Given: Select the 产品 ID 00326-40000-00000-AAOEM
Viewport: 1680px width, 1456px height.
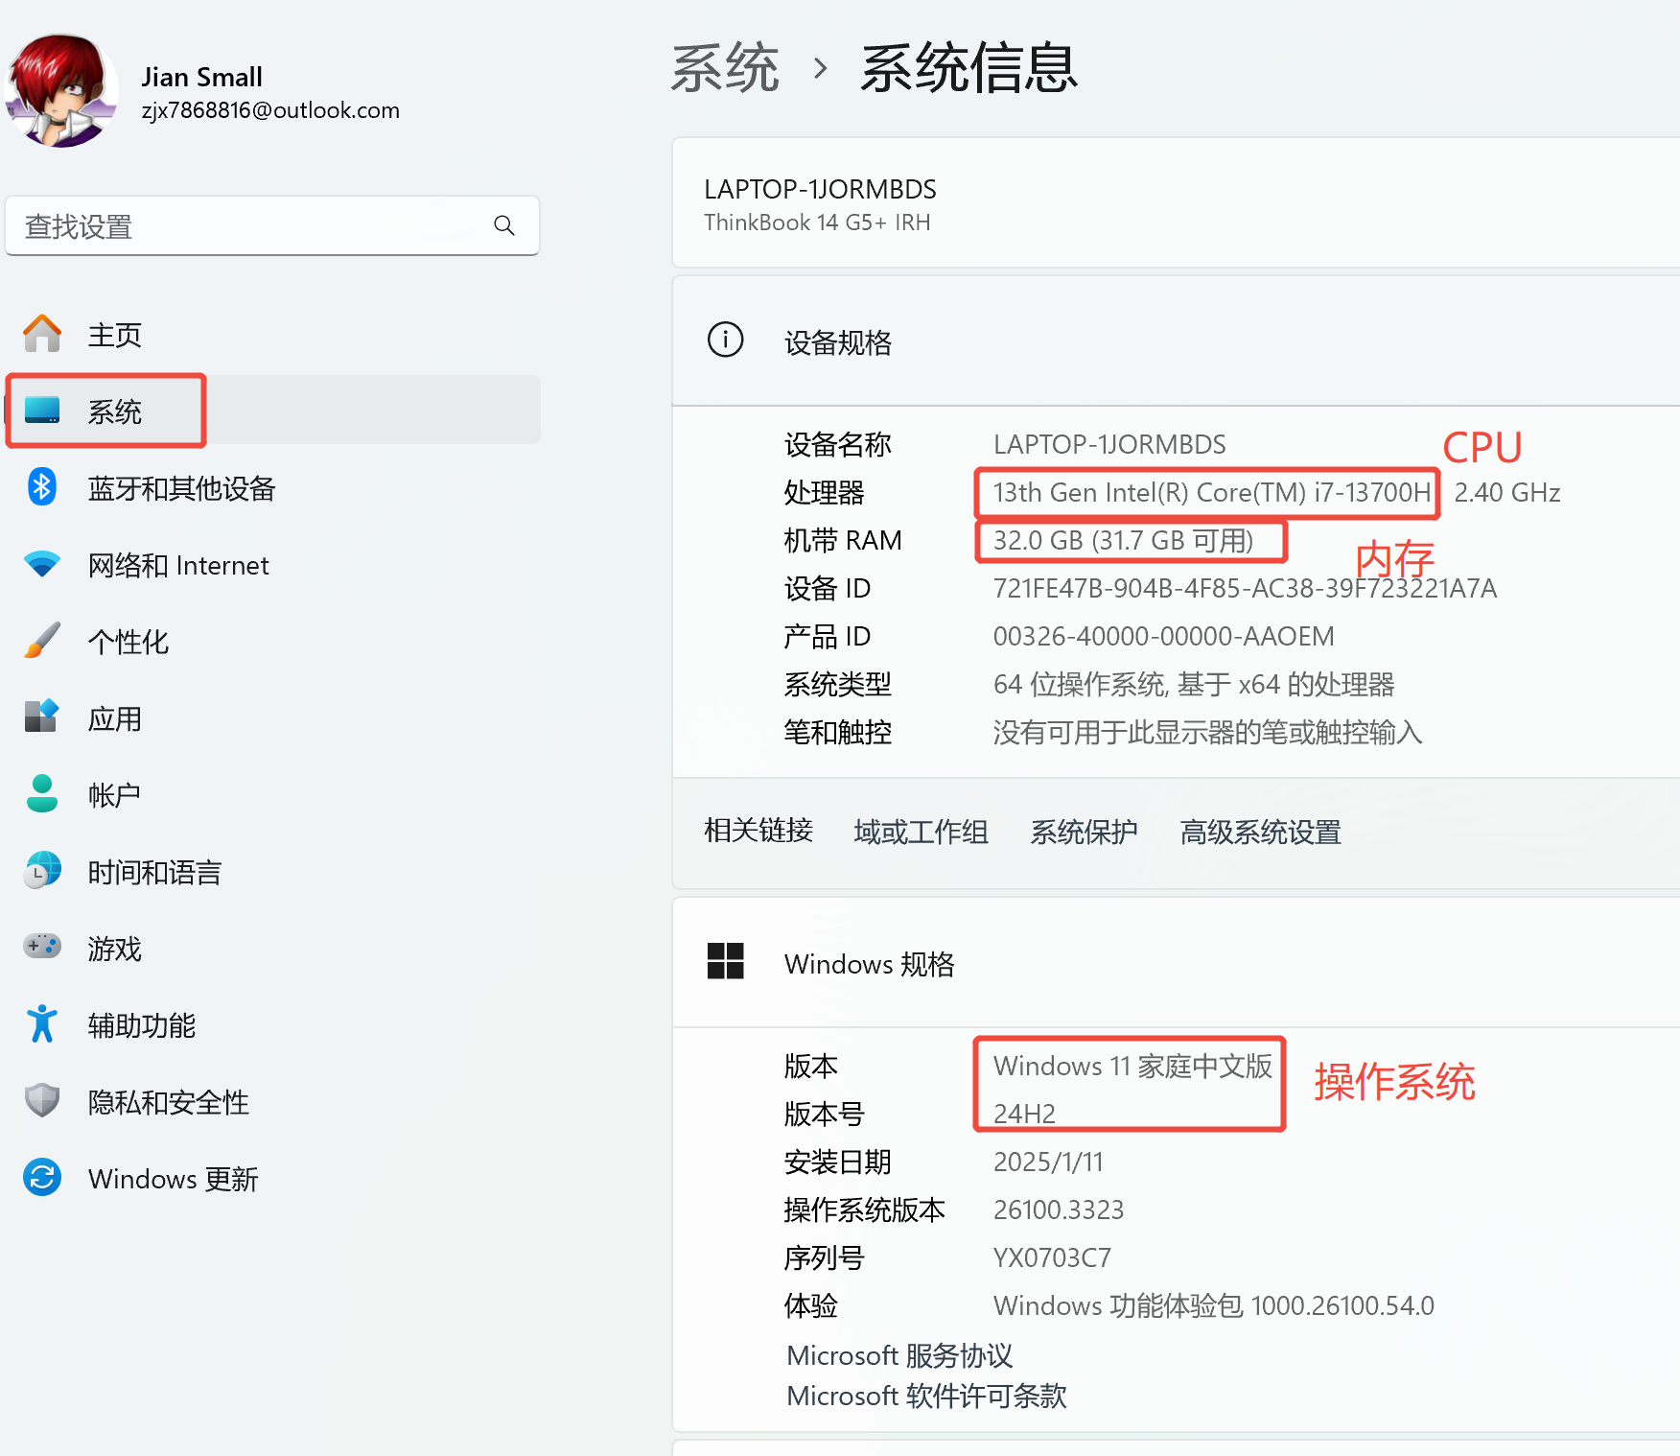Looking at the screenshot, I should tap(1163, 636).
